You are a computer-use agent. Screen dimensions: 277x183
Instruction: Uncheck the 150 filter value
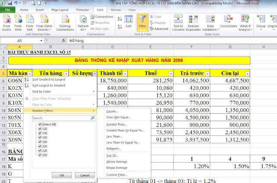click(40, 138)
